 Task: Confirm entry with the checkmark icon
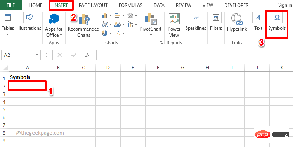pyautogui.click(x=74, y=55)
